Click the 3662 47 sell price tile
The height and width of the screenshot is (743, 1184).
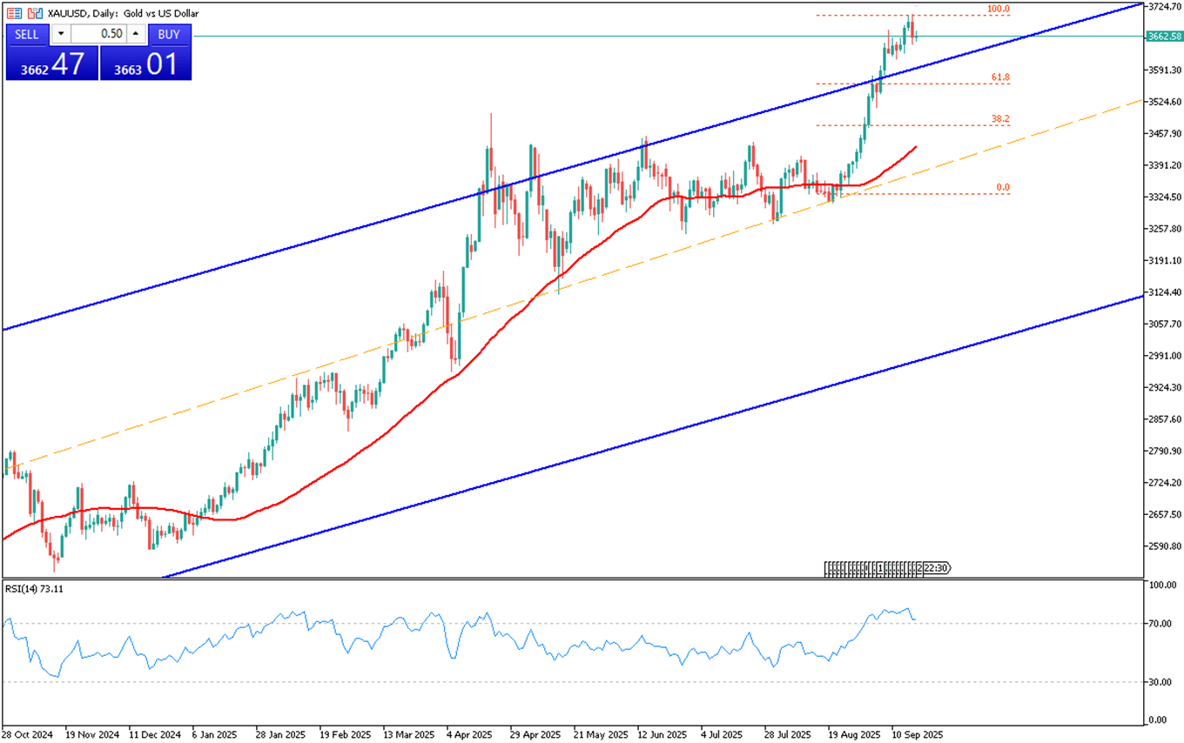click(x=51, y=64)
